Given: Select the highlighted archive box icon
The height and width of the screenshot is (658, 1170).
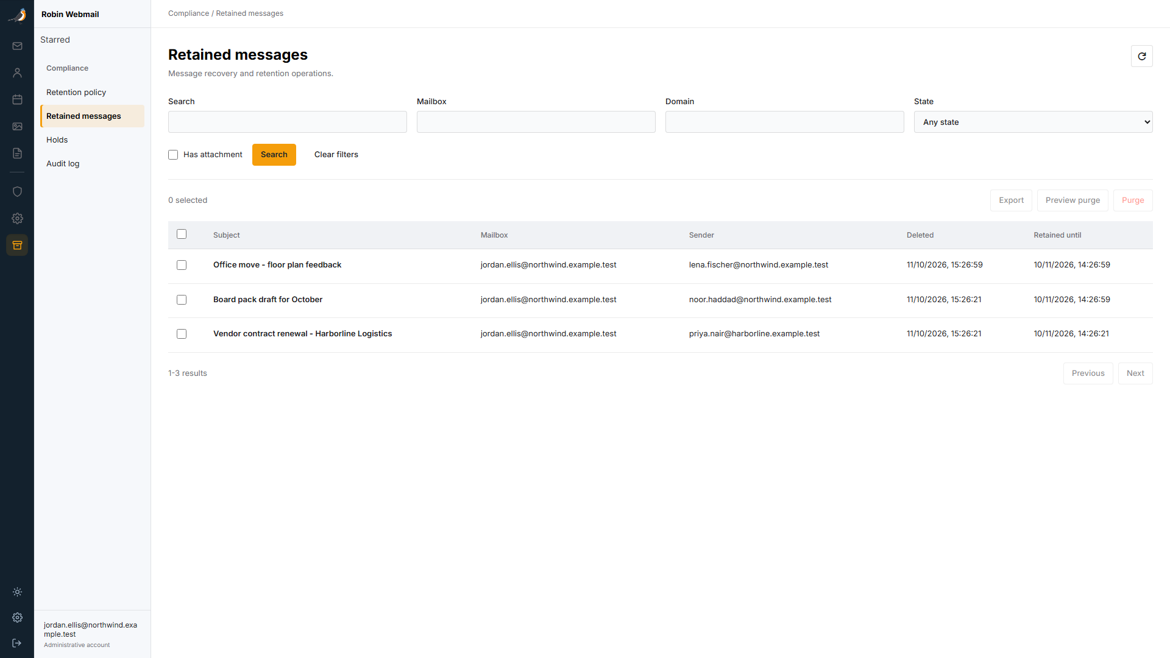Looking at the screenshot, I should [17, 245].
